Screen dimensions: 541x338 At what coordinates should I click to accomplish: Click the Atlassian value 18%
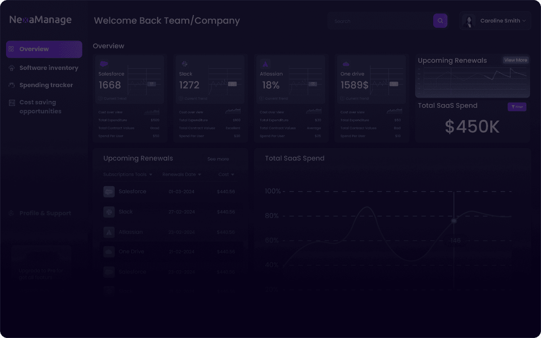pyautogui.click(x=271, y=85)
